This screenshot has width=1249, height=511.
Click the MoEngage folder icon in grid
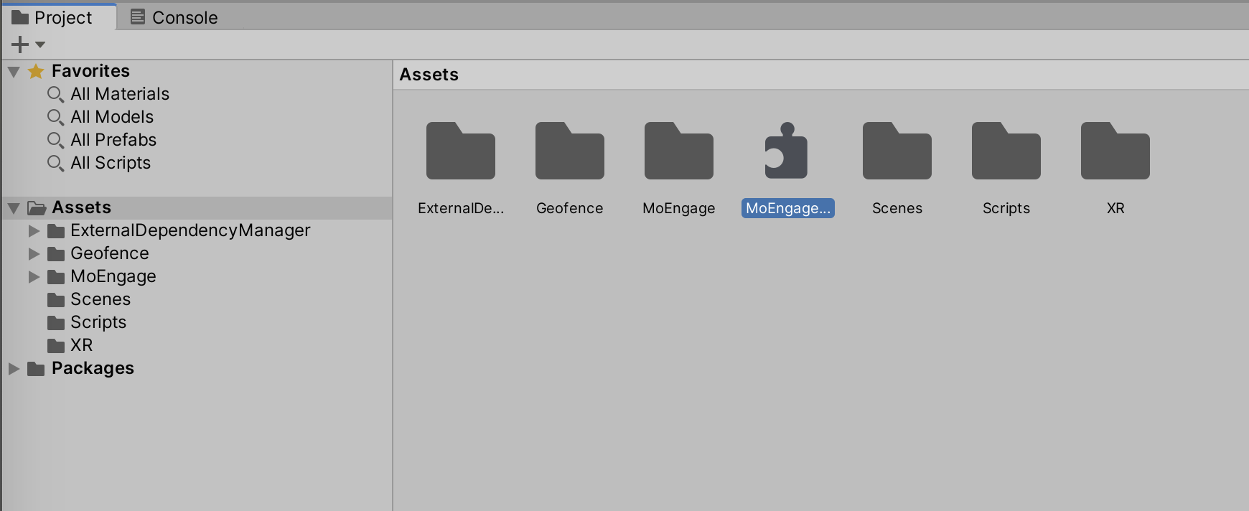[x=679, y=151]
